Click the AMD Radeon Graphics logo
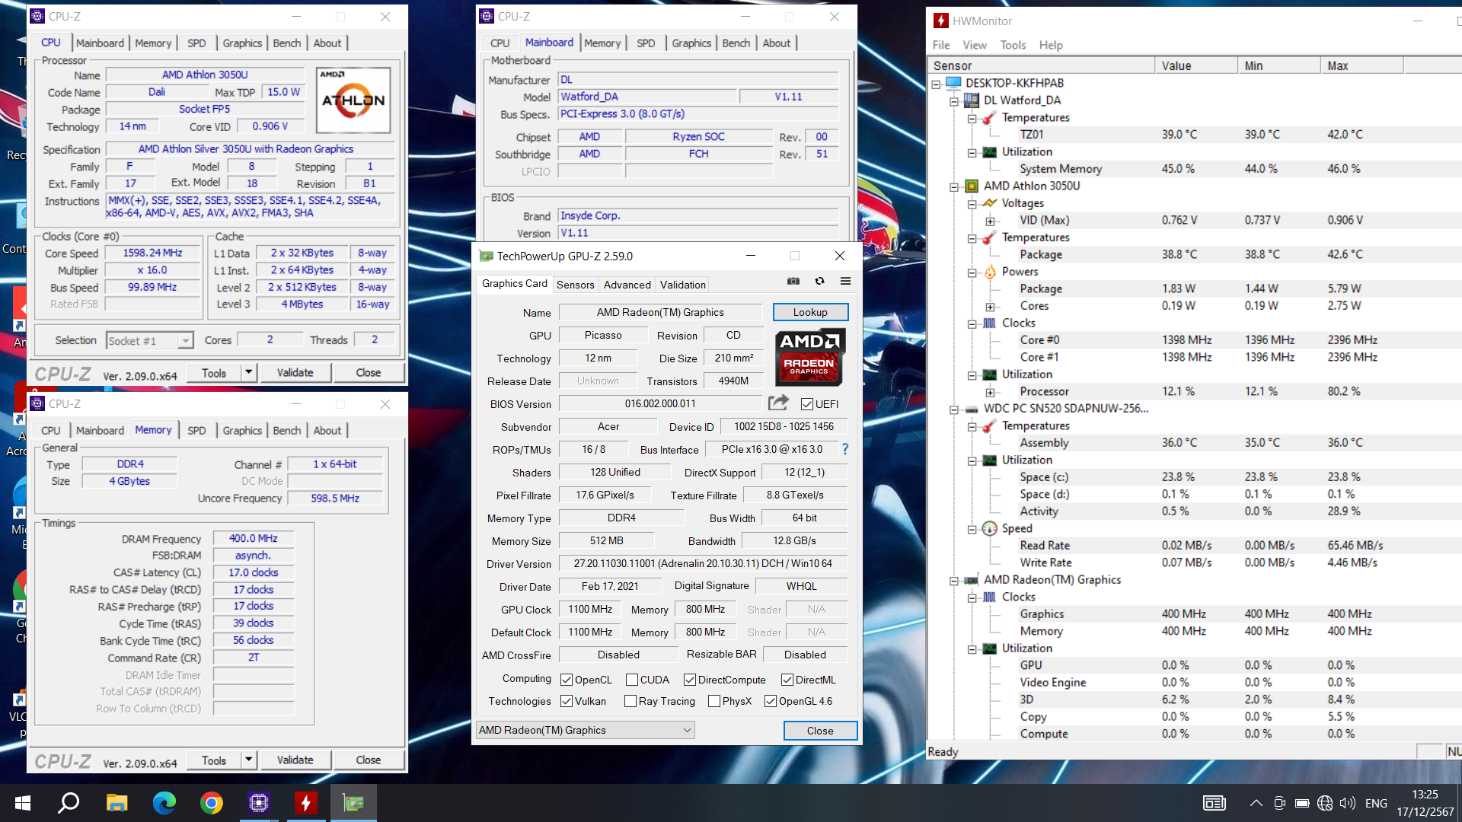 pyautogui.click(x=809, y=357)
